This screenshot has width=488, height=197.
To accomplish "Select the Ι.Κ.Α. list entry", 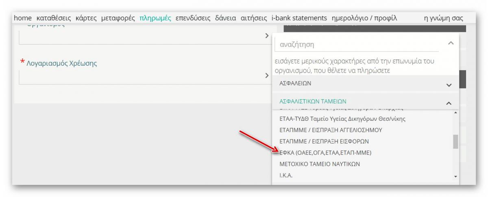I will pos(286,176).
